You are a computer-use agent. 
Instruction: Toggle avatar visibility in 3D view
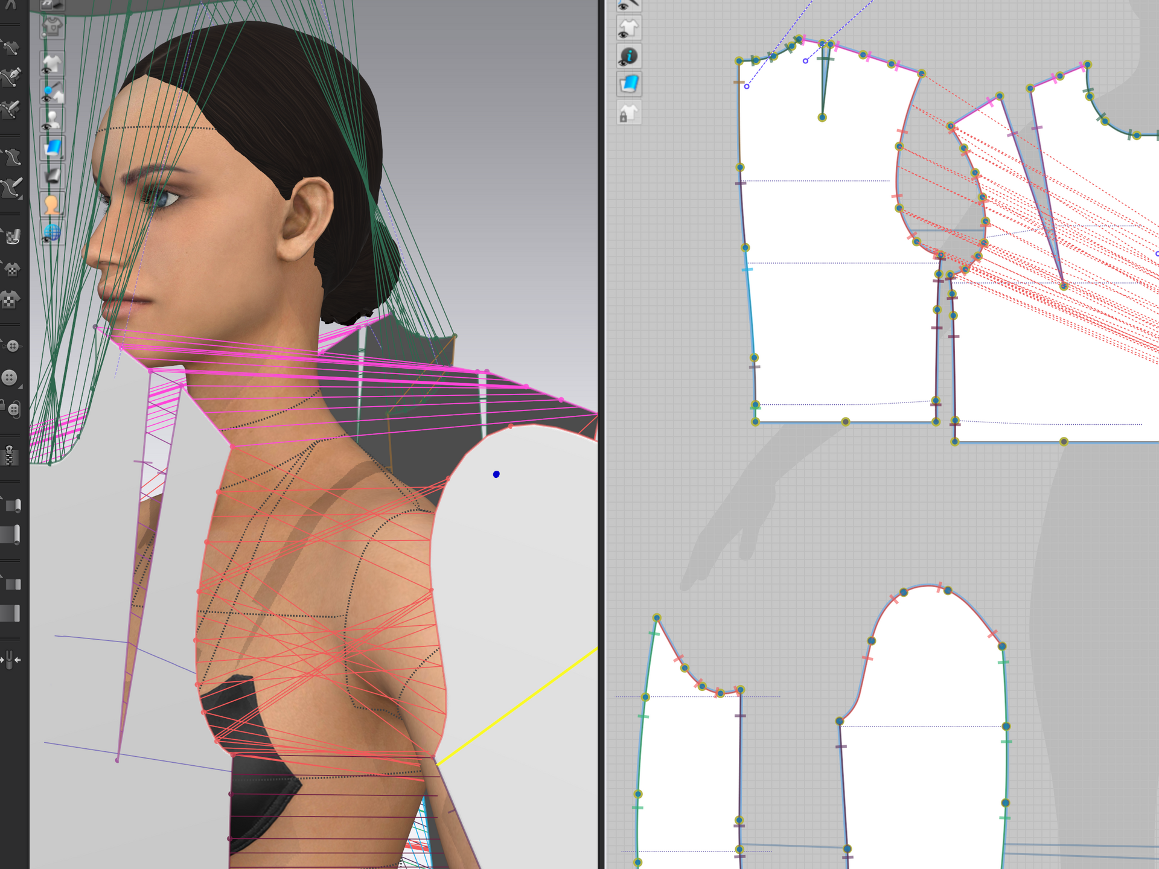[52, 119]
